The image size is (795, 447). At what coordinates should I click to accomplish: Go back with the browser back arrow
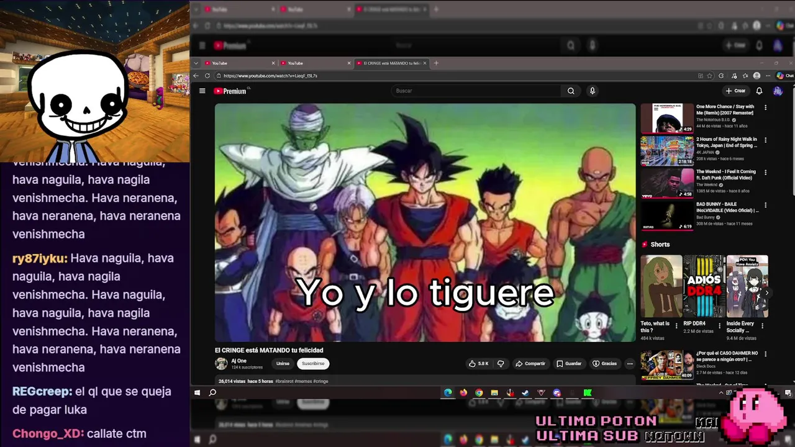click(x=196, y=76)
